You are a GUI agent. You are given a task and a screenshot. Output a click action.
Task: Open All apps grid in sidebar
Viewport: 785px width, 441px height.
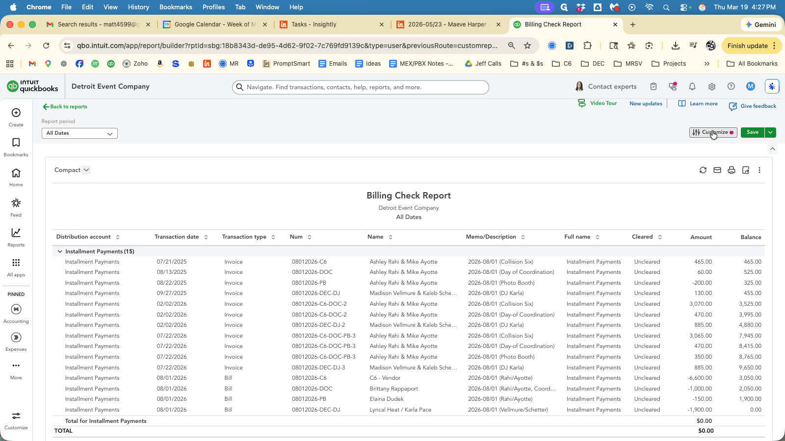coord(16,268)
